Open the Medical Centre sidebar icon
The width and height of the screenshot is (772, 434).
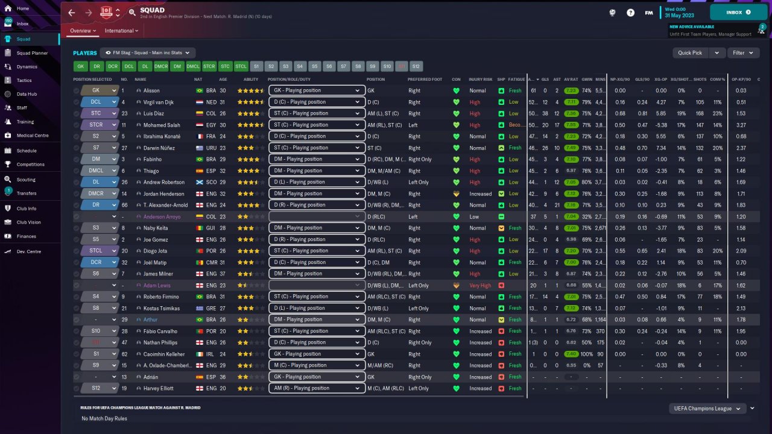[8, 136]
